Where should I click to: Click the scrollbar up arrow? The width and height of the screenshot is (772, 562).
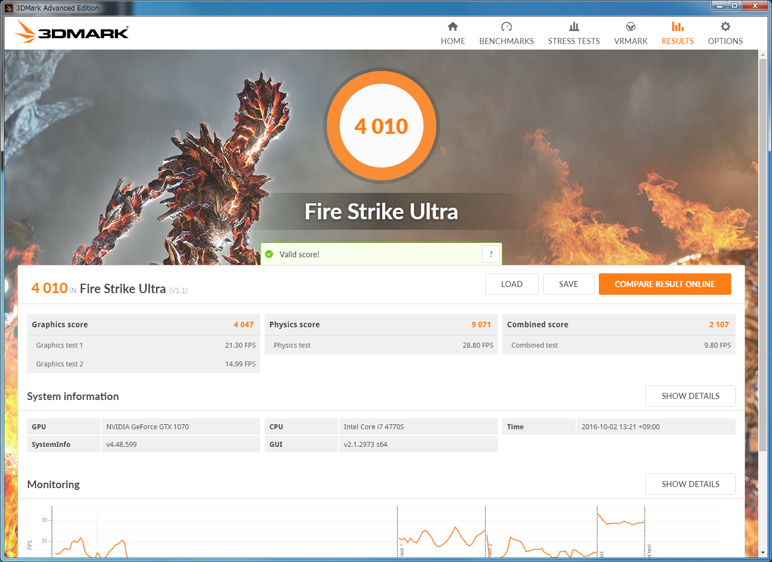[763, 55]
